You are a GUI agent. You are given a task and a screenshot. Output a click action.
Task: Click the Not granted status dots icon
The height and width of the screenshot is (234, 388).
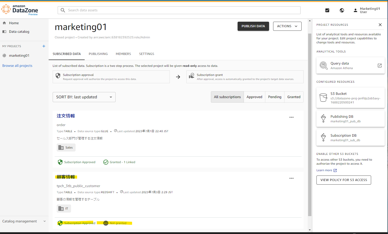pyautogui.click(x=106, y=223)
